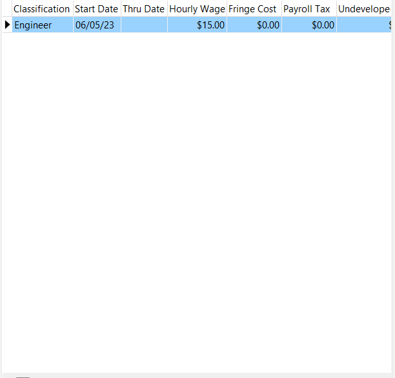Viewport: 395px width, 378px height.
Task: Click the empty Thru Date cell
Action: (144, 25)
